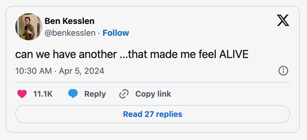Image resolution: width=307 pixels, height=140 pixels.
Task: Click the chain link icon
Action: point(124,94)
